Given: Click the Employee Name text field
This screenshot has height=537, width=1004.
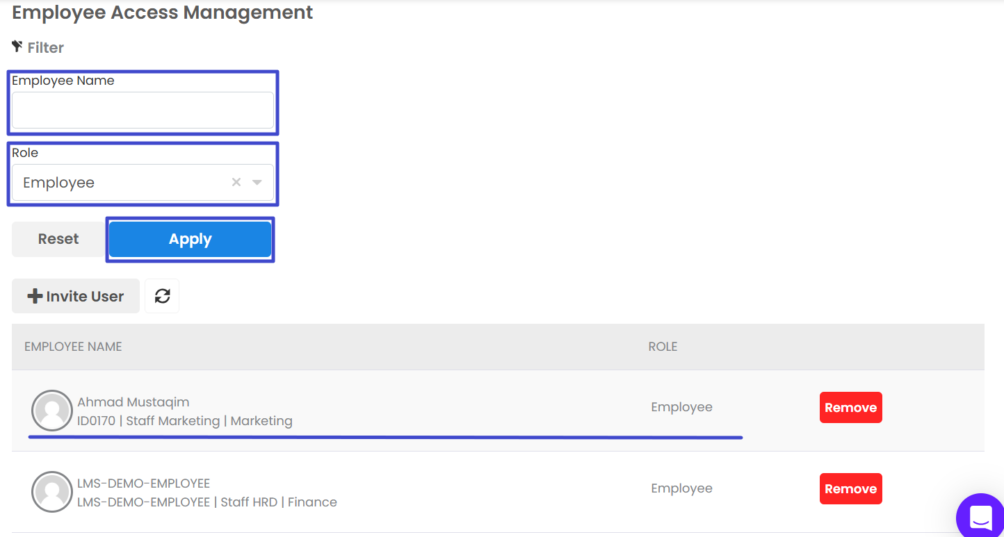Looking at the screenshot, I should (143, 110).
